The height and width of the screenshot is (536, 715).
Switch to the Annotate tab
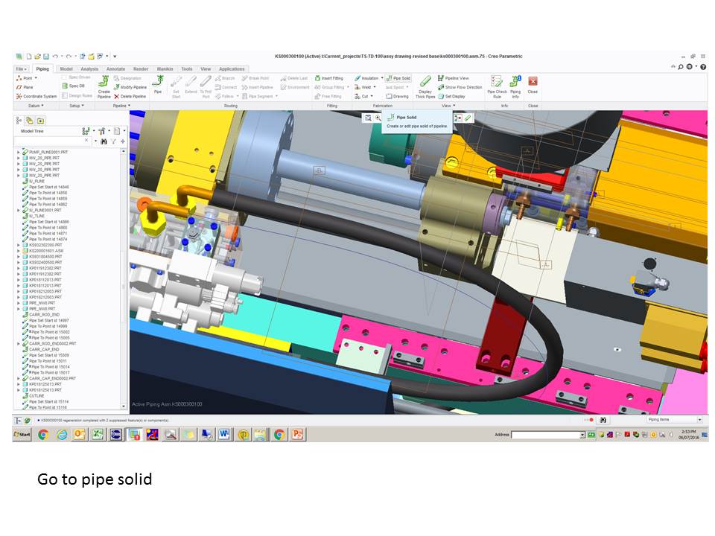tap(115, 68)
